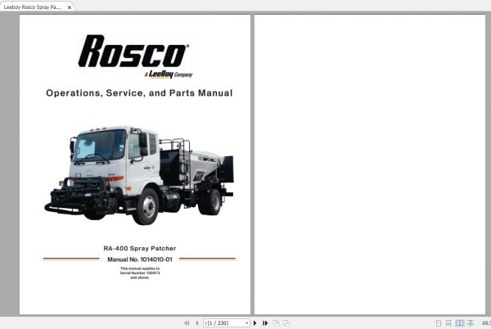Click the spray patcher truck photo
Viewport: 491px width, 329px height.
(139, 175)
